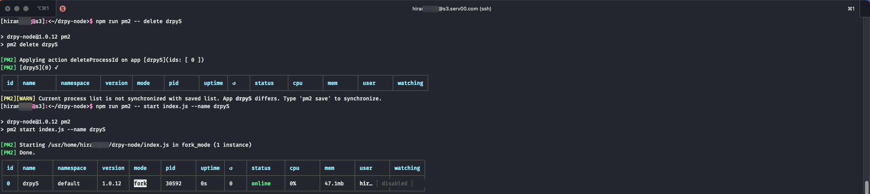This screenshot has height=194, width=870.
Task: Click the 47.1mb memory value
Action: (x=334, y=184)
